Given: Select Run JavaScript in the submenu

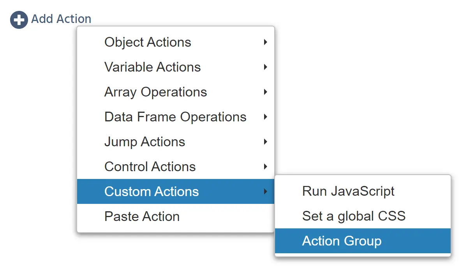Looking at the screenshot, I should point(348,191).
